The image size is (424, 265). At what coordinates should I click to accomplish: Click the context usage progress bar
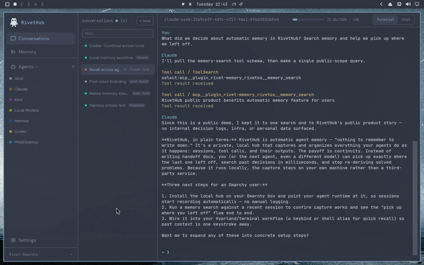click(x=308, y=20)
